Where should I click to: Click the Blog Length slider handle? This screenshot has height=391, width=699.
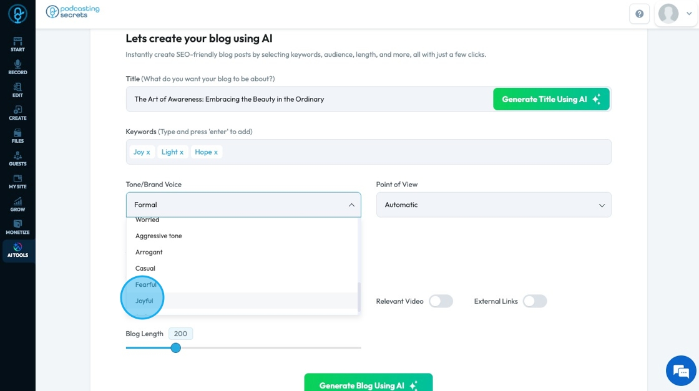click(x=176, y=347)
